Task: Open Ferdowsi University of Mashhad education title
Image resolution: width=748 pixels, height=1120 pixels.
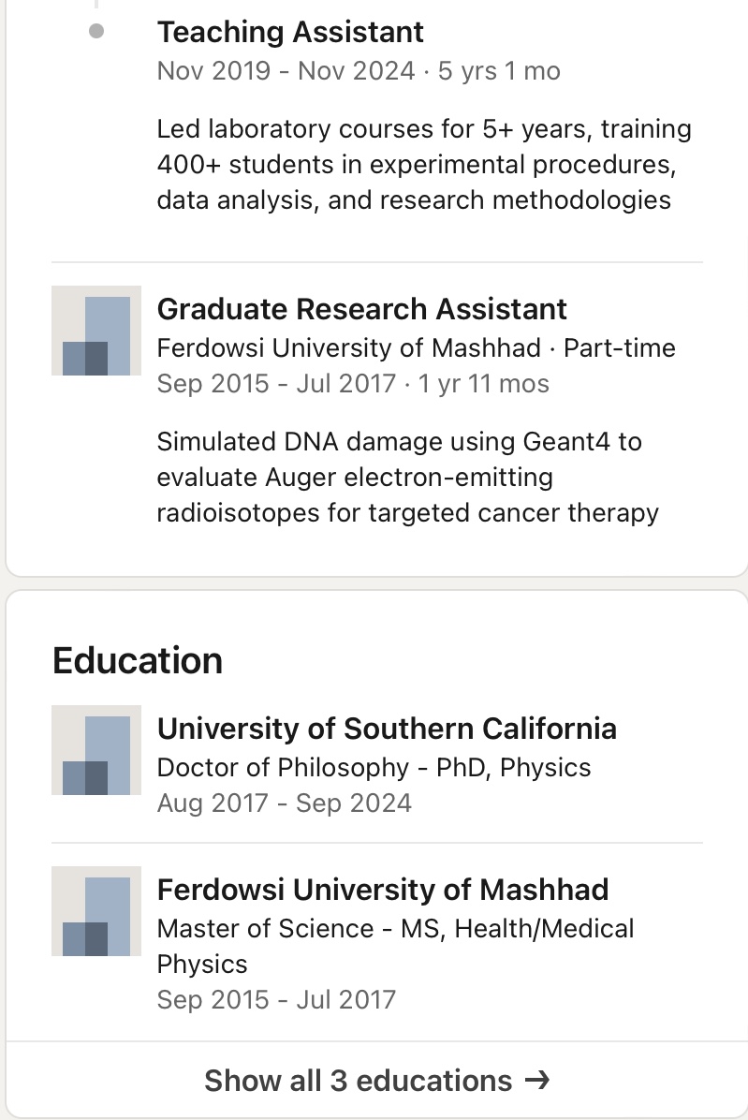Action: pyautogui.click(x=383, y=890)
